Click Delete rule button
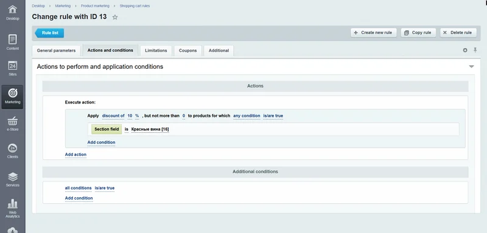The image size is (487, 233). pos(458,33)
